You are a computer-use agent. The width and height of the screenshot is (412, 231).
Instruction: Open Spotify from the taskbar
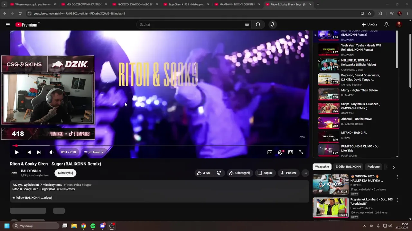93,226
